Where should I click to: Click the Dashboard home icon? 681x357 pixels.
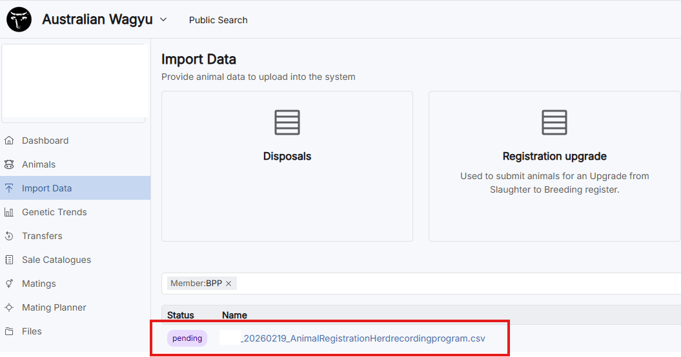pos(9,140)
